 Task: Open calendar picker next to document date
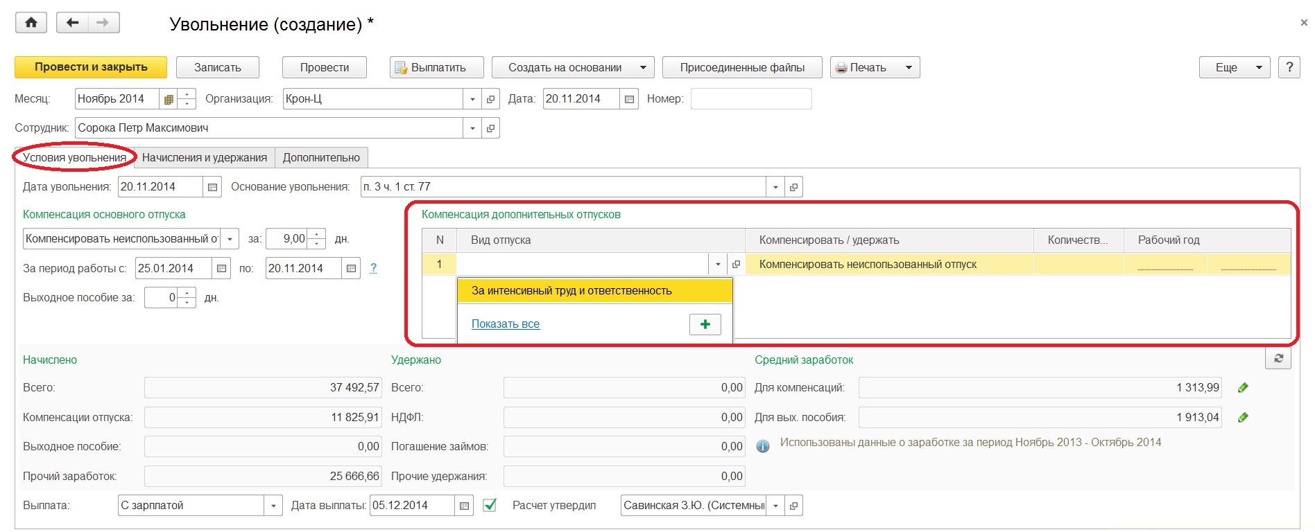(x=629, y=99)
